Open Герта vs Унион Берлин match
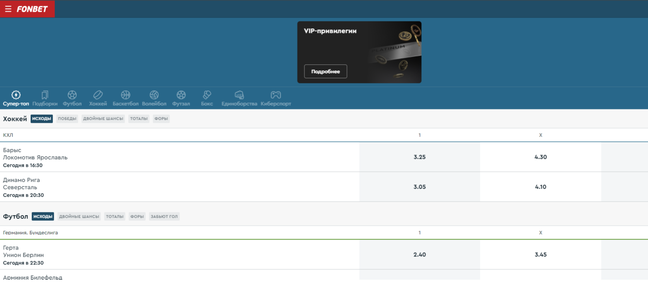The image size is (648, 282). [23, 251]
